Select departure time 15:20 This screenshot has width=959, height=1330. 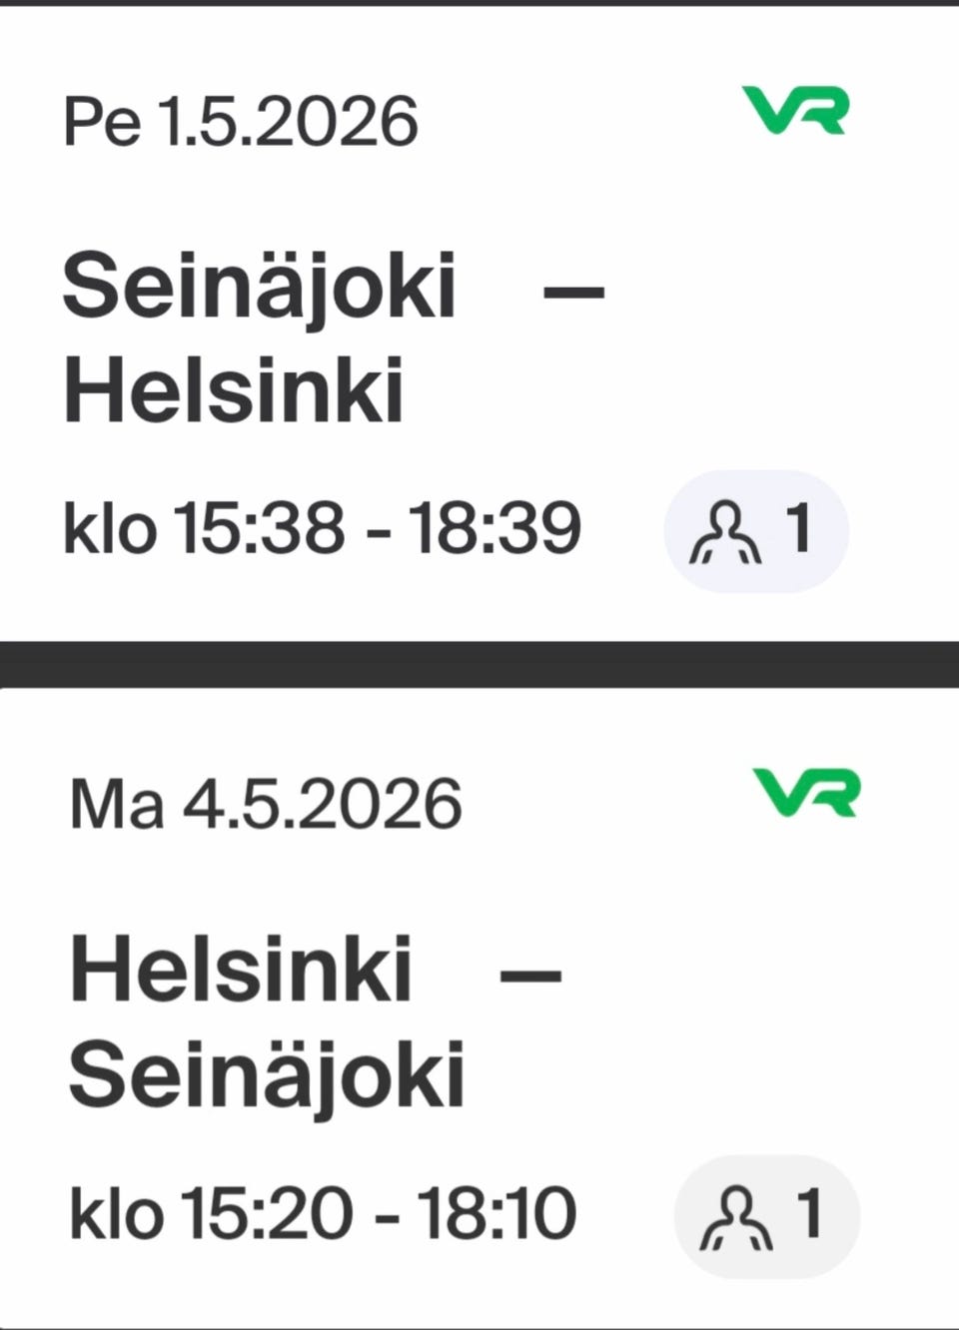pyautogui.click(x=267, y=1213)
